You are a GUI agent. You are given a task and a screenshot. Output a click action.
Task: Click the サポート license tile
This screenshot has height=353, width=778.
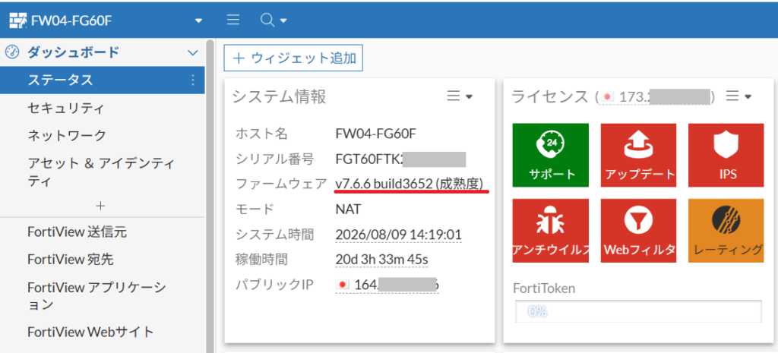click(551, 155)
